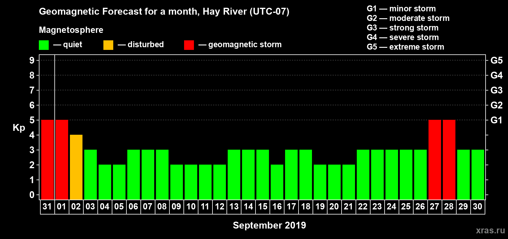Click the 'geomagnetic storm' legend label
The height and width of the screenshot is (239, 508).
[245, 45]
